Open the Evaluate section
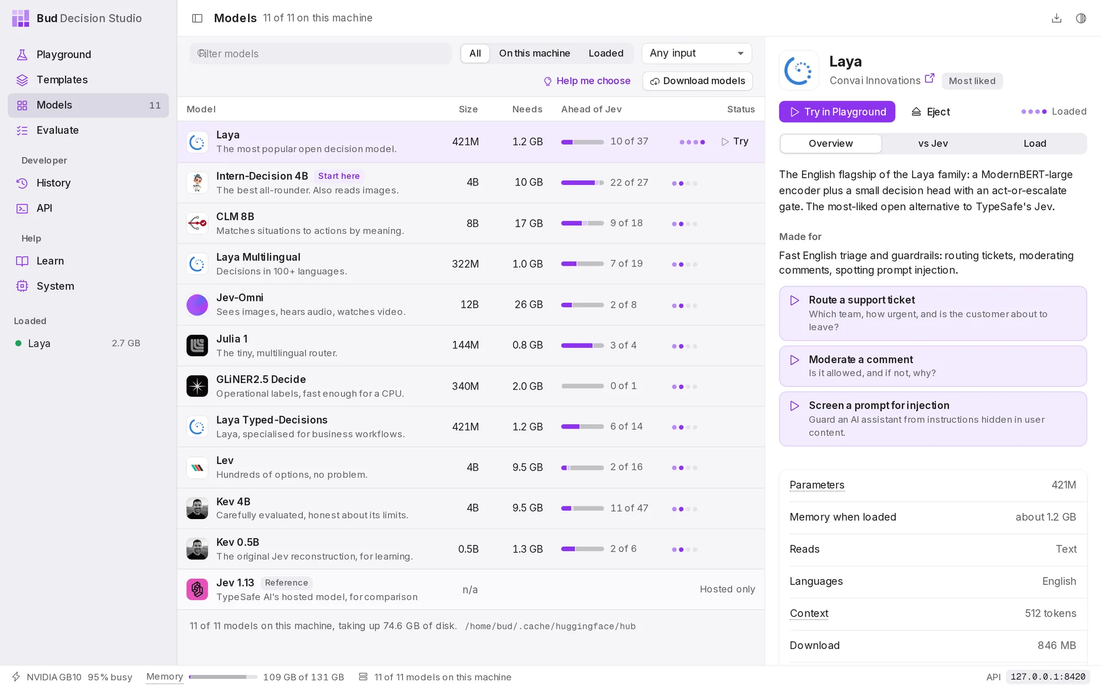 (x=88, y=130)
